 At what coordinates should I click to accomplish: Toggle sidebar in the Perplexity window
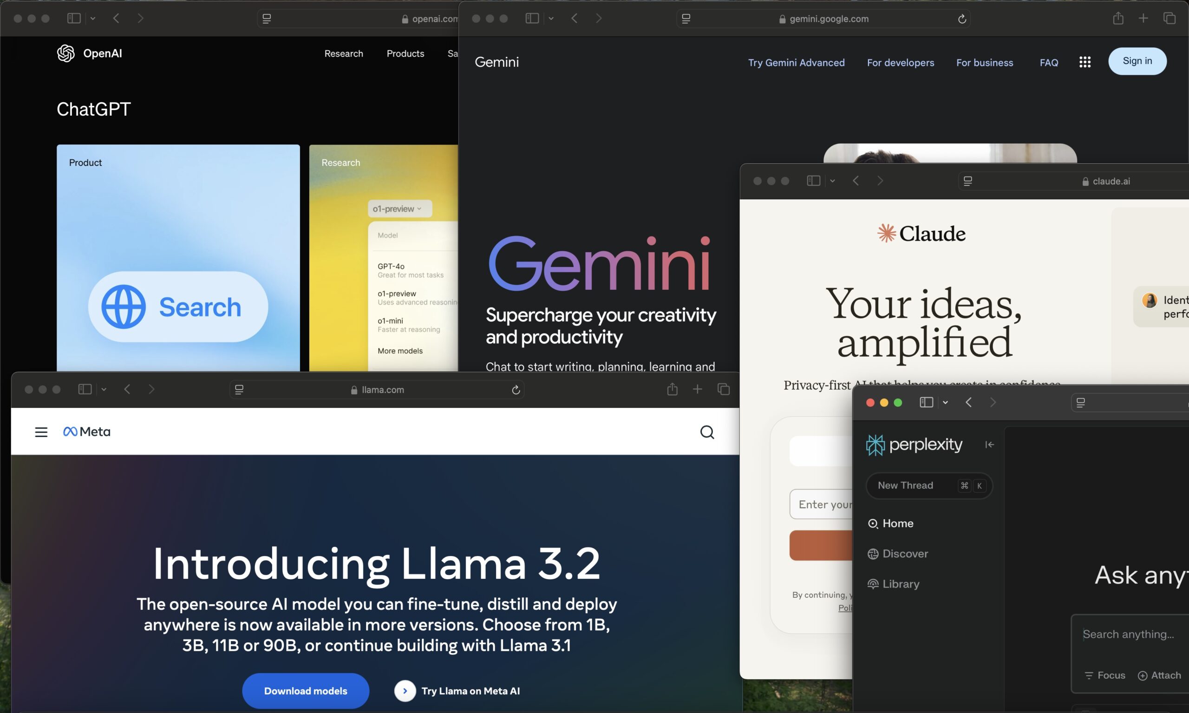pos(926,402)
